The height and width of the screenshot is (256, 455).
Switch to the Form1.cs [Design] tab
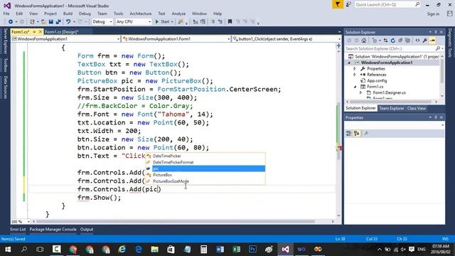point(62,31)
